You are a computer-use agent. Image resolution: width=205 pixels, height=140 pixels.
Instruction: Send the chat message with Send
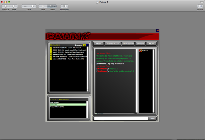coord(152,119)
